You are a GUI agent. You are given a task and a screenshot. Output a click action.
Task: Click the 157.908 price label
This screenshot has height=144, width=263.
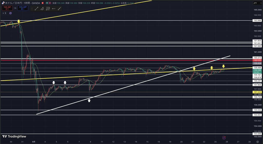point(257,85)
